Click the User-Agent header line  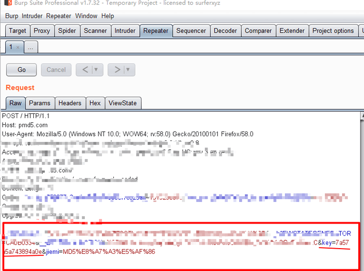[127, 134]
